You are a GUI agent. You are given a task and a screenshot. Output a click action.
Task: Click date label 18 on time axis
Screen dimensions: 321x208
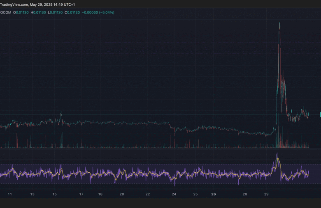pyautogui.click(x=100, y=194)
